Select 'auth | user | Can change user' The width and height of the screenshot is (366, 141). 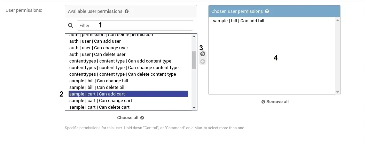click(x=99, y=48)
